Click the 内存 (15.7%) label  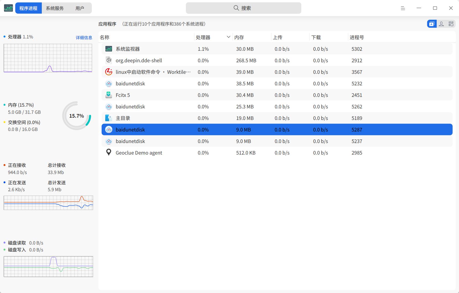coord(21,105)
